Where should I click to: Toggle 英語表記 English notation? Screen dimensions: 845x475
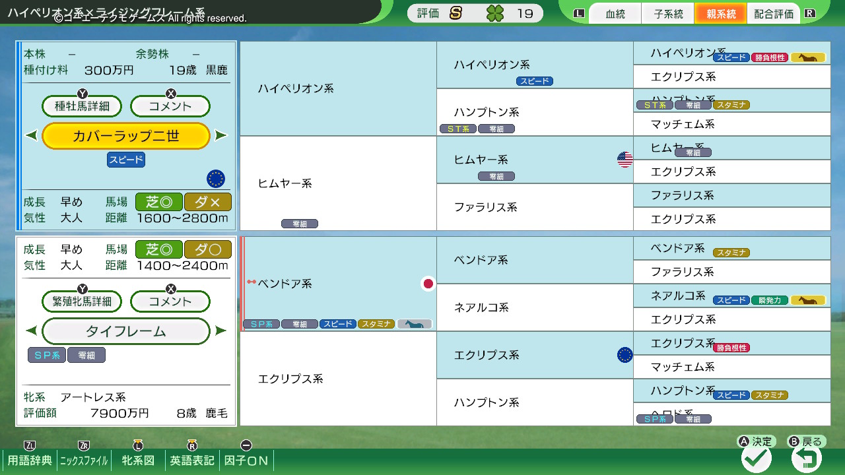pos(192,460)
